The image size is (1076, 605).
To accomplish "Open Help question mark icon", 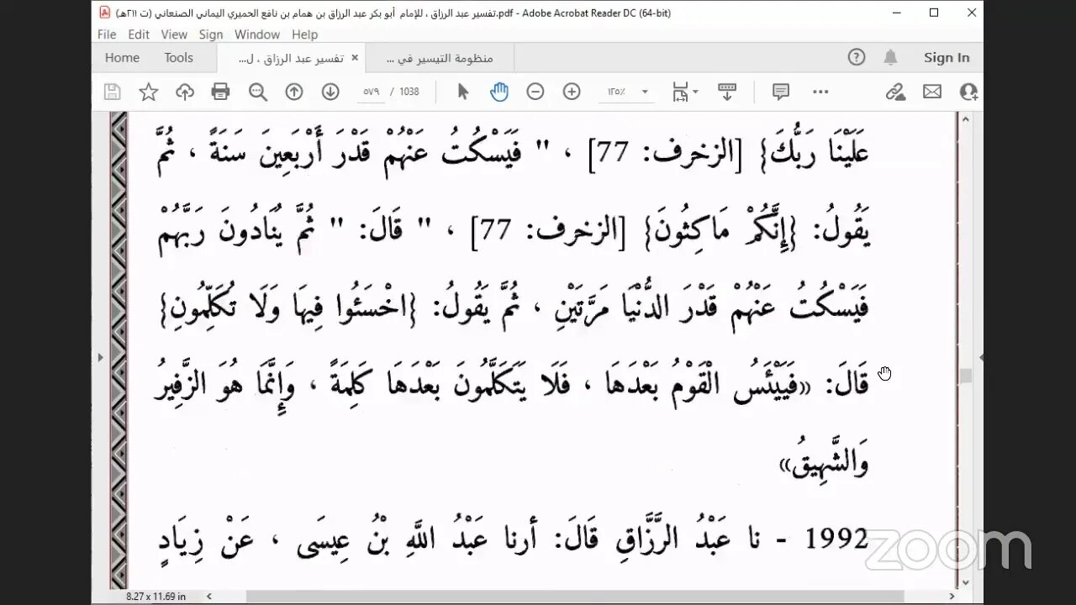I will pyautogui.click(x=857, y=57).
